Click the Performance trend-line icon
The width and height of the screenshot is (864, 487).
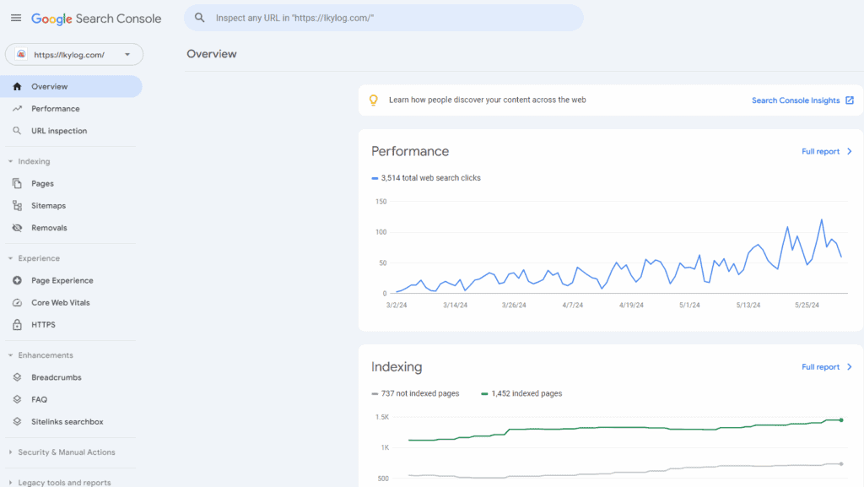coord(17,109)
